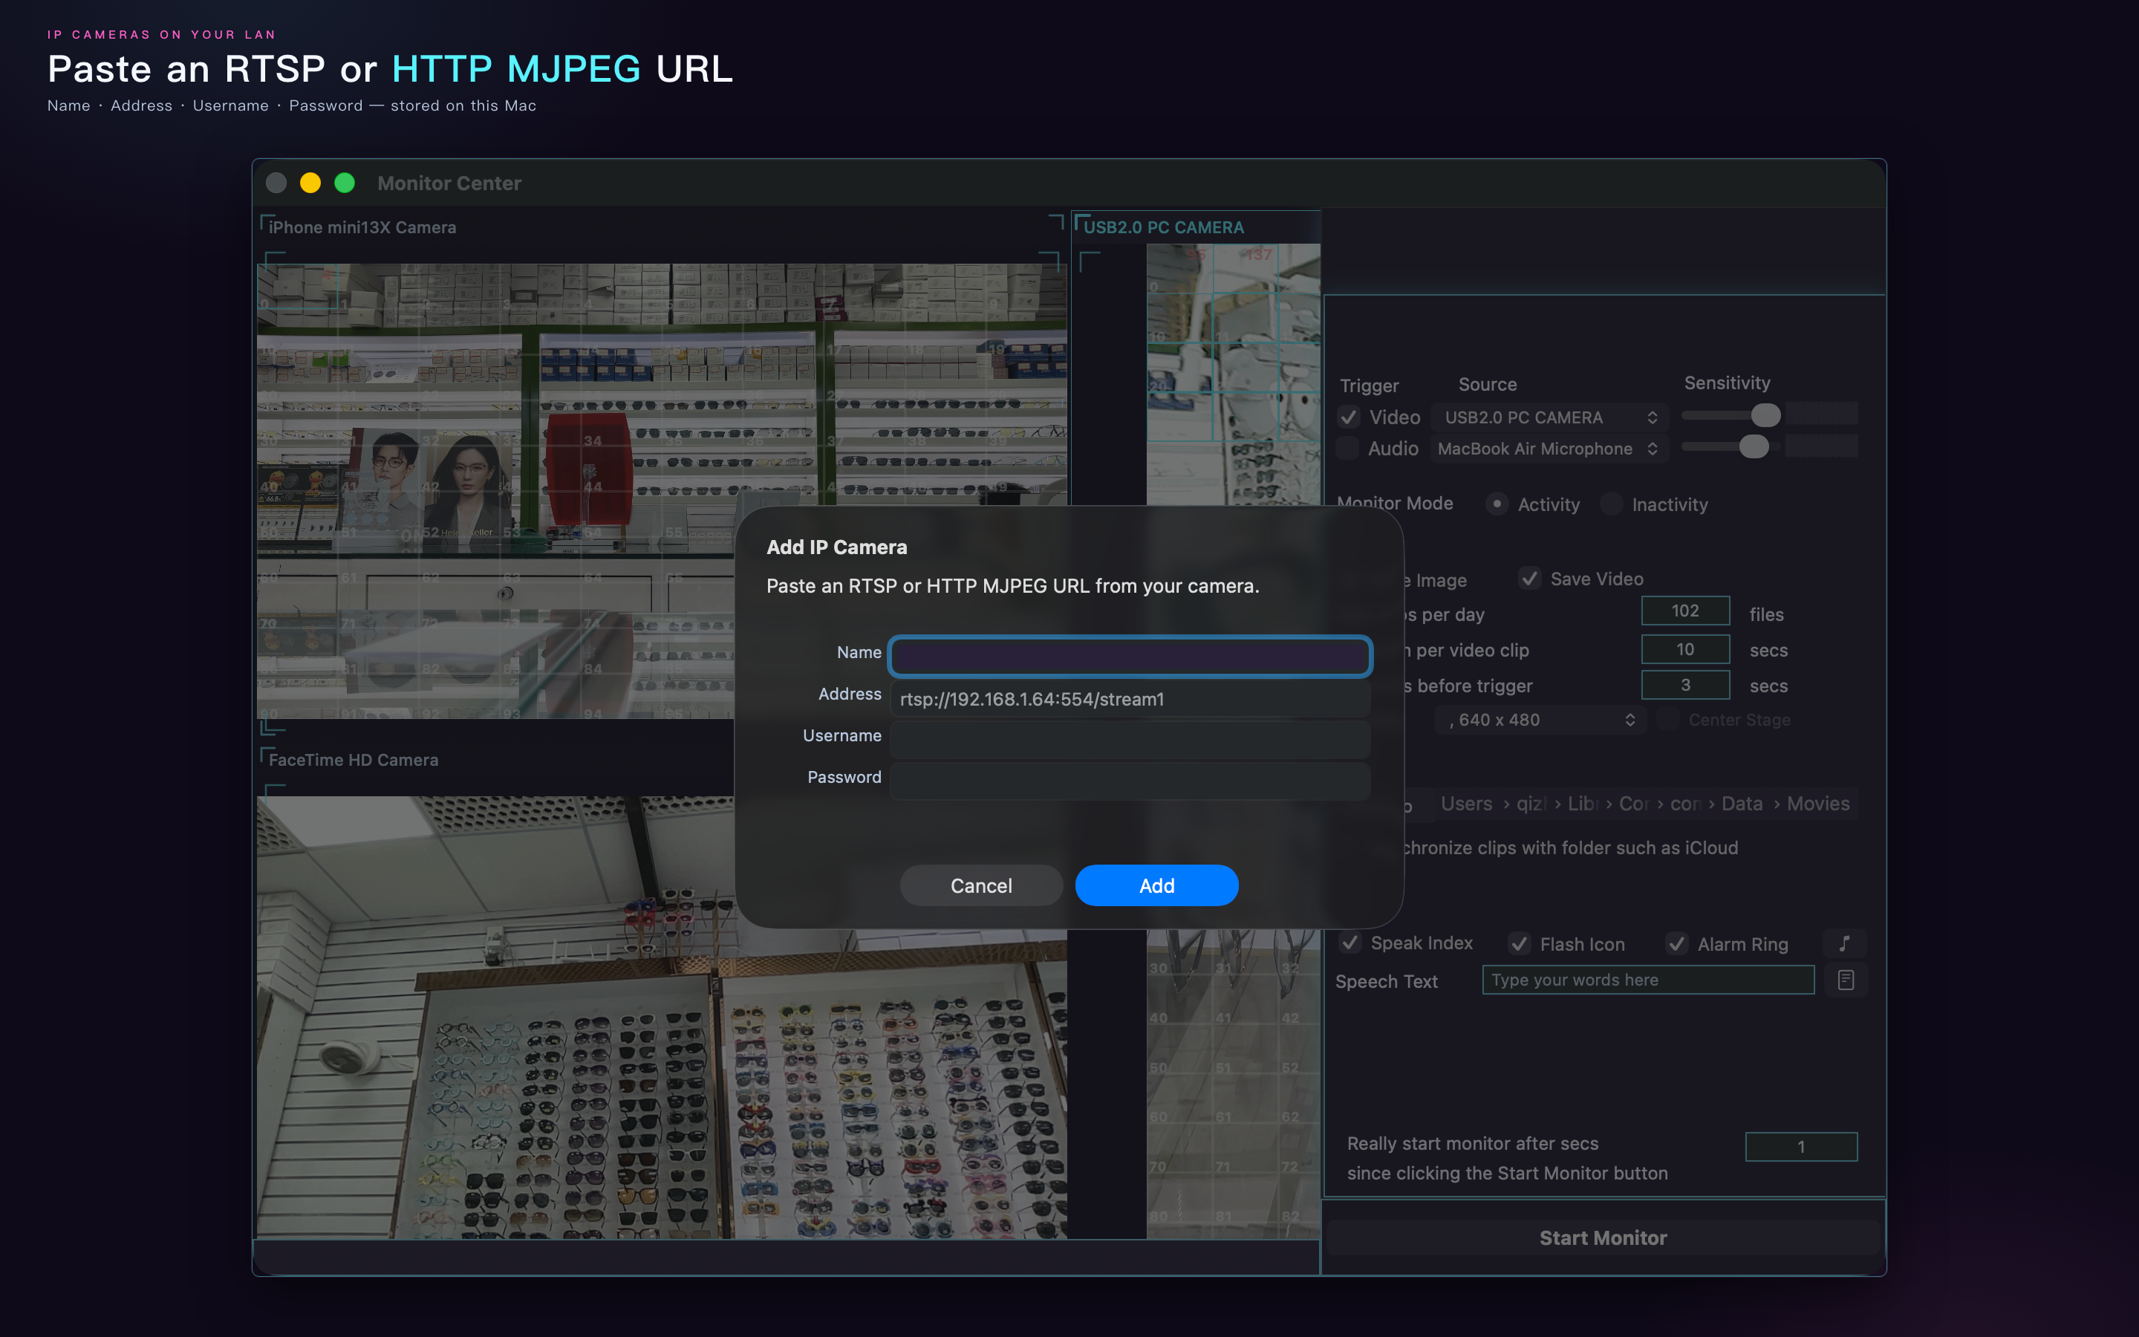The width and height of the screenshot is (2139, 1337).
Task: Click the "Sensitivity" column label
Action: (x=1727, y=383)
